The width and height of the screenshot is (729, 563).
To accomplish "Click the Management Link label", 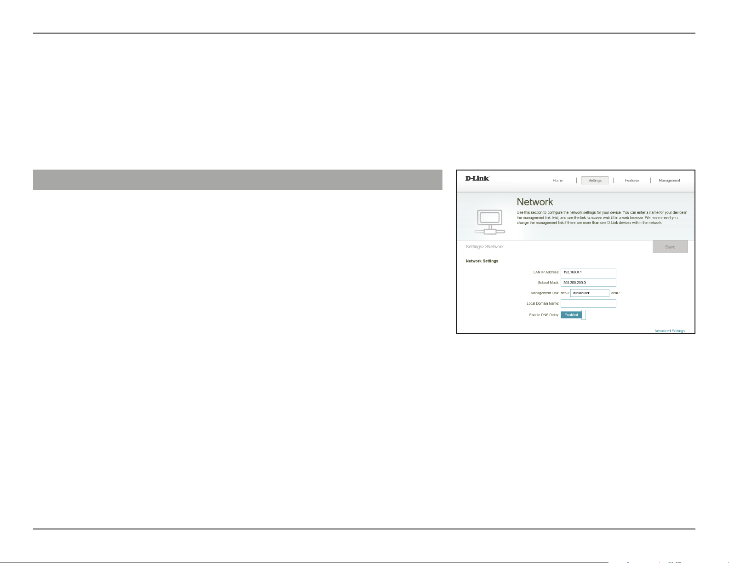I will pos(545,293).
